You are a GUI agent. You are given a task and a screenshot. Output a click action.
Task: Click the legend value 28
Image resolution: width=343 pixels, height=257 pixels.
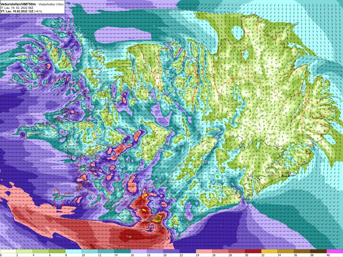230,255
